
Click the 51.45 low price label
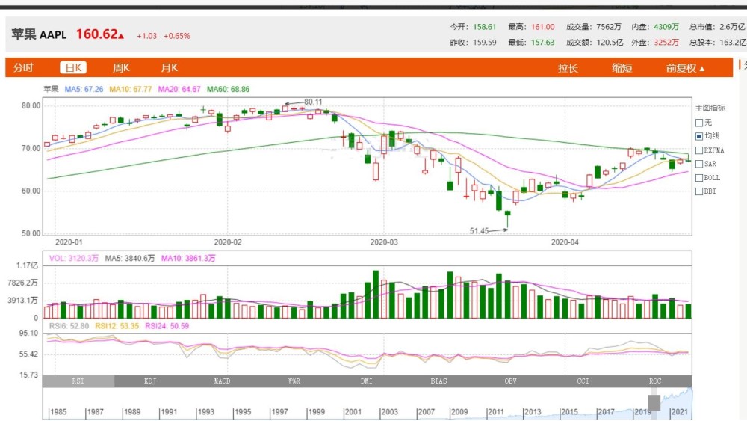pyautogui.click(x=479, y=231)
